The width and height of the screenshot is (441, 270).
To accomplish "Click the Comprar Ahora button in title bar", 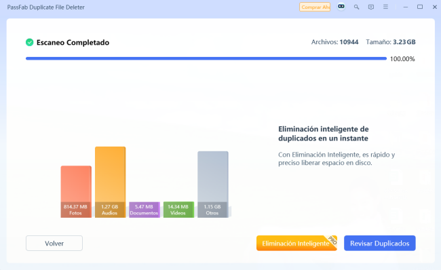I will pyautogui.click(x=315, y=7).
